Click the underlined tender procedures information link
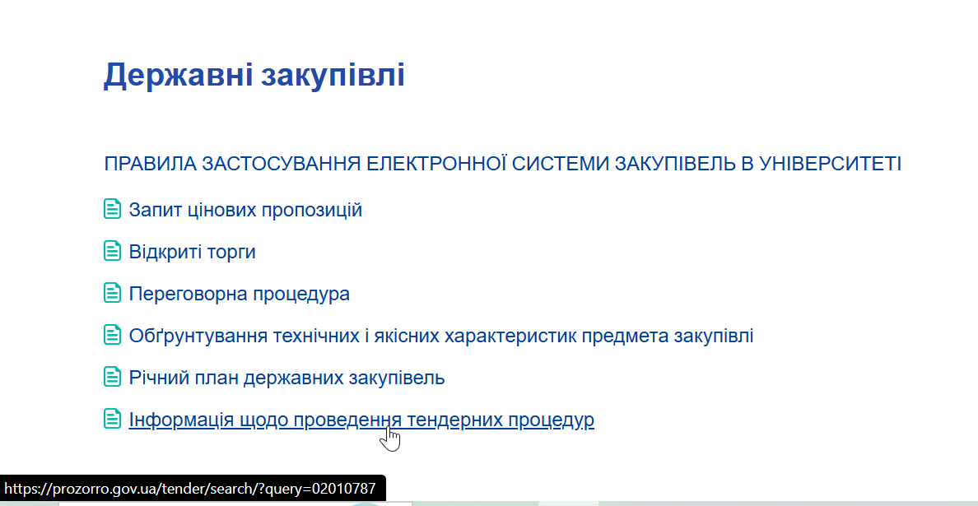Image resolution: width=978 pixels, height=506 pixels. [361, 420]
